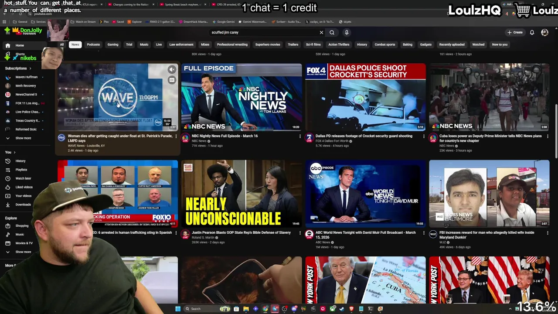
Task: Open options menu for NBC Nightly News video
Action: 300,137
